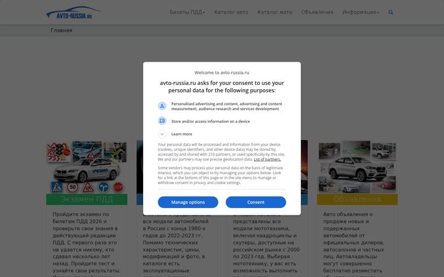Image resolution: width=444 pixels, height=277 pixels.
Task: Click the 'Пройдите экзамен по билетам ПДД 2026' paragraph
Action: [87, 244]
